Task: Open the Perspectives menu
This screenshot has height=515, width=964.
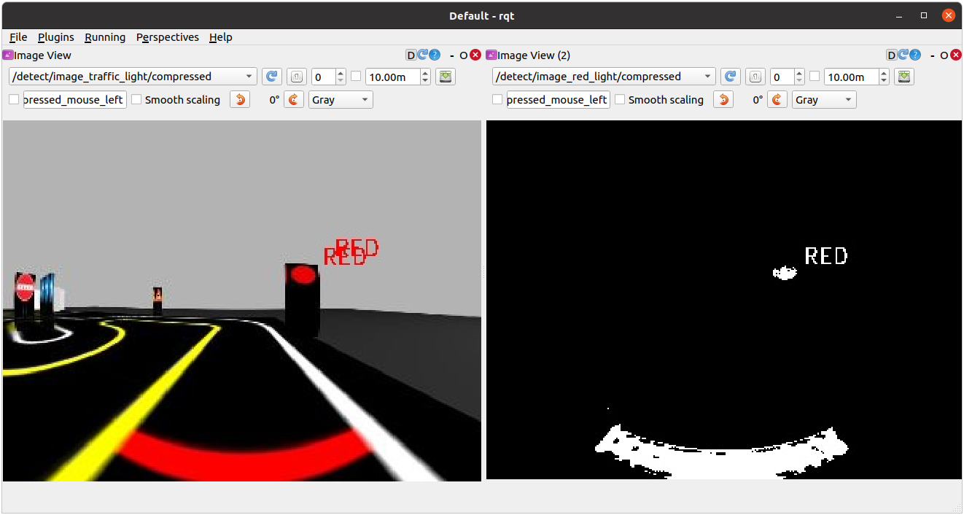Action: tap(168, 37)
